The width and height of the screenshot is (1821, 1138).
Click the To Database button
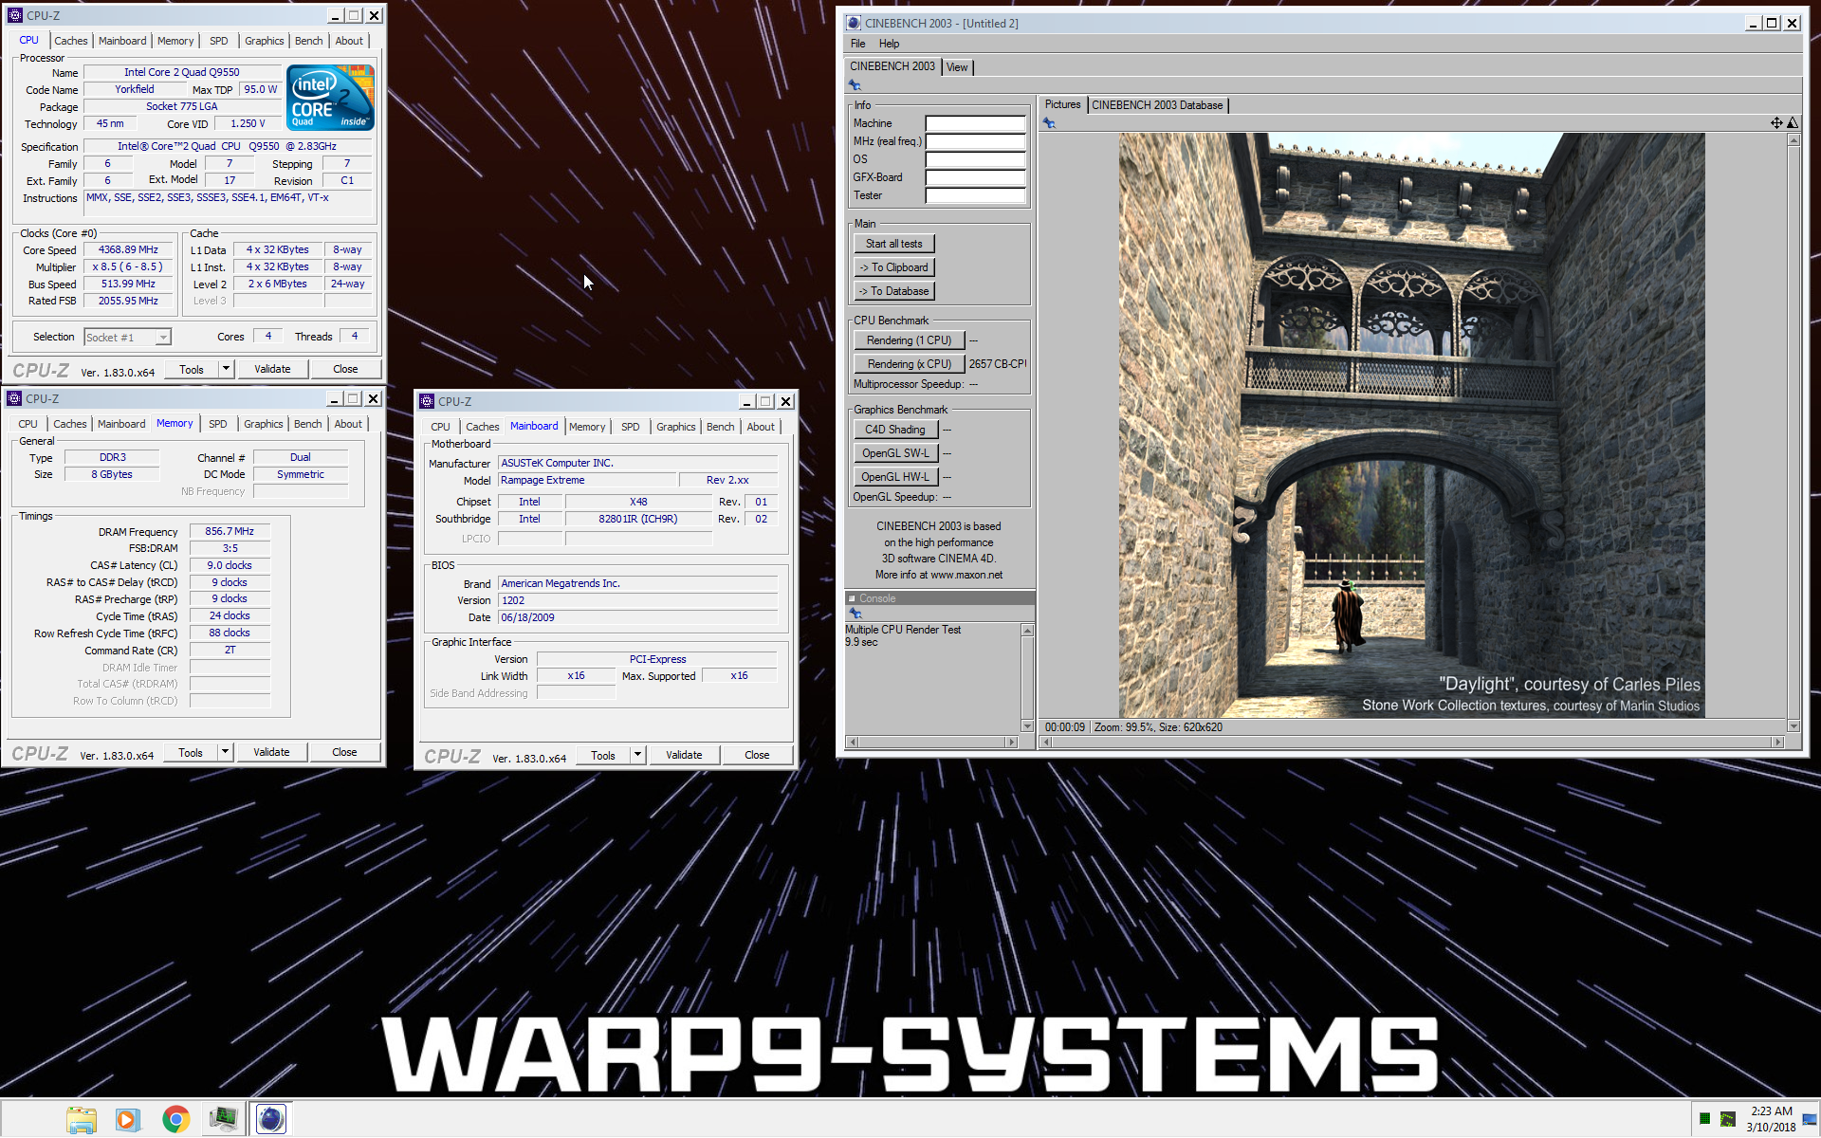(893, 291)
